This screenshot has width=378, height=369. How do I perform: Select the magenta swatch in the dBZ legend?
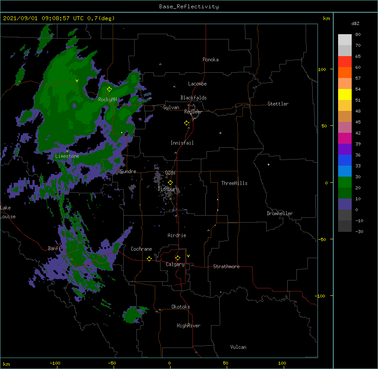[x=345, y=138]
